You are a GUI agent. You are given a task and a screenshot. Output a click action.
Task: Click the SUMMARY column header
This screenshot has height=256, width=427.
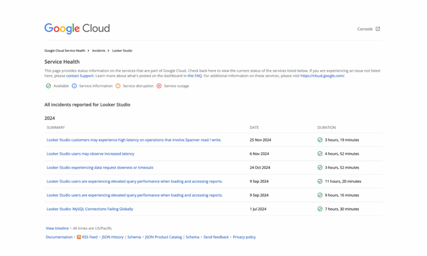coord(55,128)
